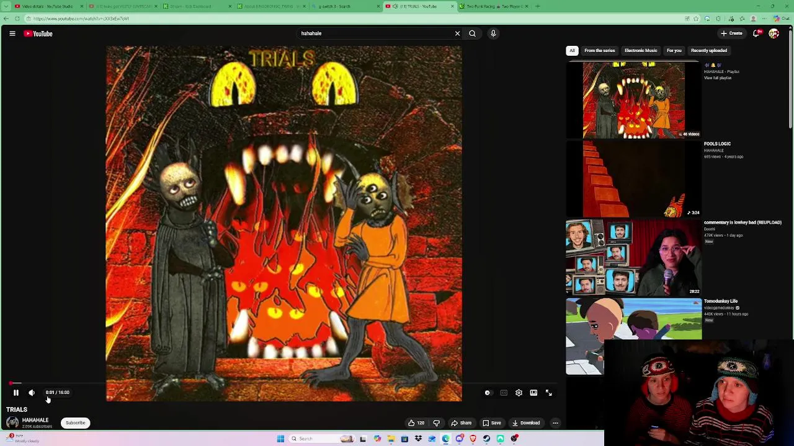
Task: Switch to Two Punk Racing browser tab
Action: tap(494, 6)
